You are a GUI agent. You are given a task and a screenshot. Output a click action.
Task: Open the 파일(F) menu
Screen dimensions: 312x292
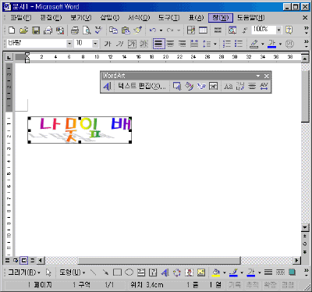click(x=21, y=18)
